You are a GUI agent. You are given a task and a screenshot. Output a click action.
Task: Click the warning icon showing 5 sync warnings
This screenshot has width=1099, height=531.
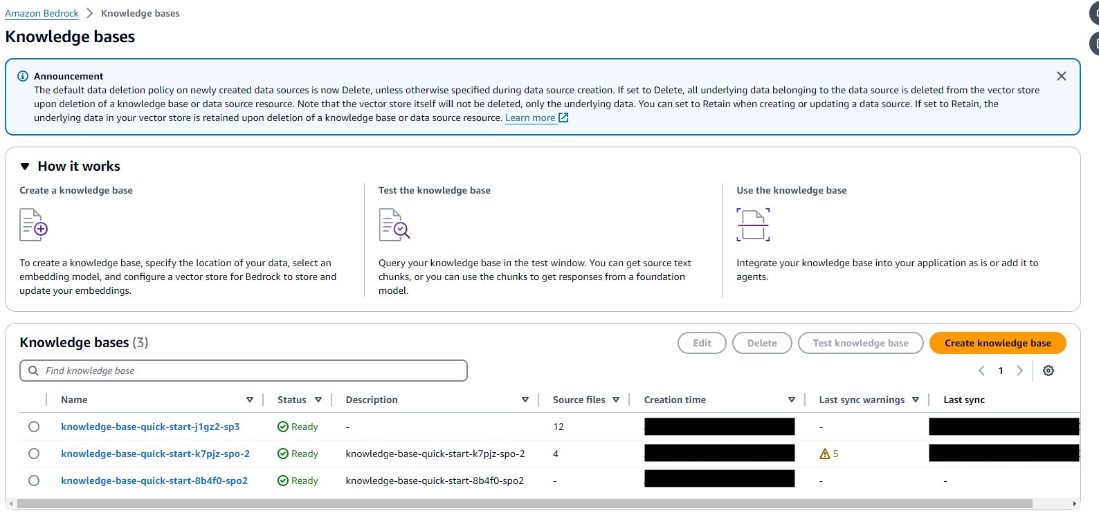coord(824,454)
